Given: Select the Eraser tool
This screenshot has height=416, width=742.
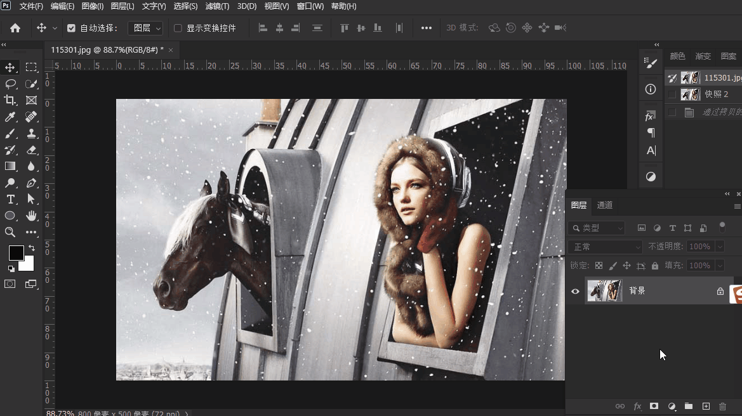Looking at the screenshot, I should [31, 150].
